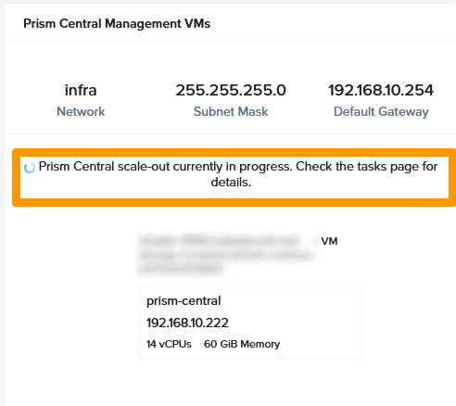
Task: Click the VM label beside blurred text
Action: pyautogui.click(x=329, y=241)
